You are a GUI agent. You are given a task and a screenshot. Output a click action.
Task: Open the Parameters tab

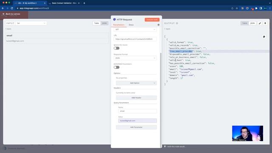click(x=119, y=25)
